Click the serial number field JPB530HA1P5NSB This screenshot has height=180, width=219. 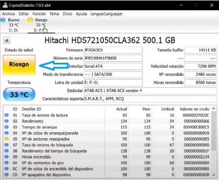click(113, 58)
